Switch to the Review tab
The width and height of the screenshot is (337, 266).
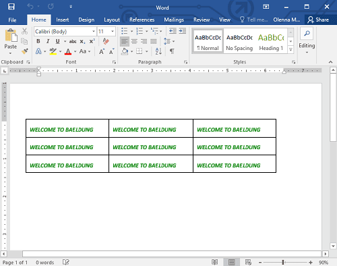pos(202,20)
